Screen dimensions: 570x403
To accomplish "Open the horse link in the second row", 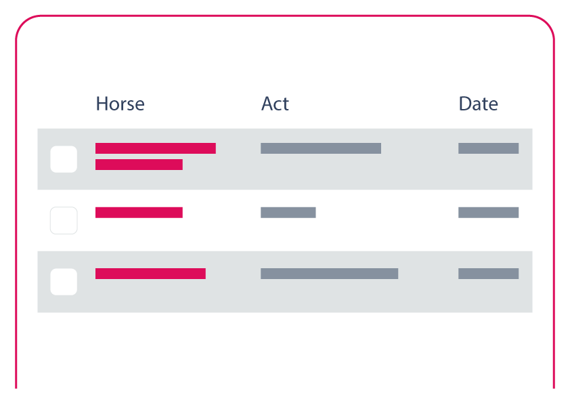I will tap(139, 213).
